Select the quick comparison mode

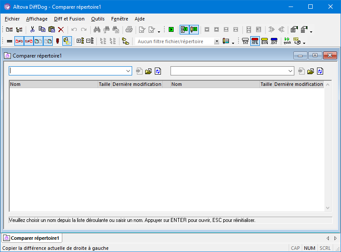pos(287,41)
